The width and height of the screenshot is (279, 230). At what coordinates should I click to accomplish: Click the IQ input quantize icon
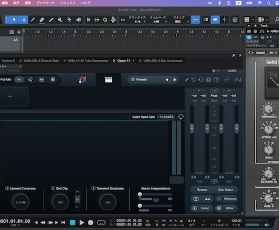[x=123, y=20]
